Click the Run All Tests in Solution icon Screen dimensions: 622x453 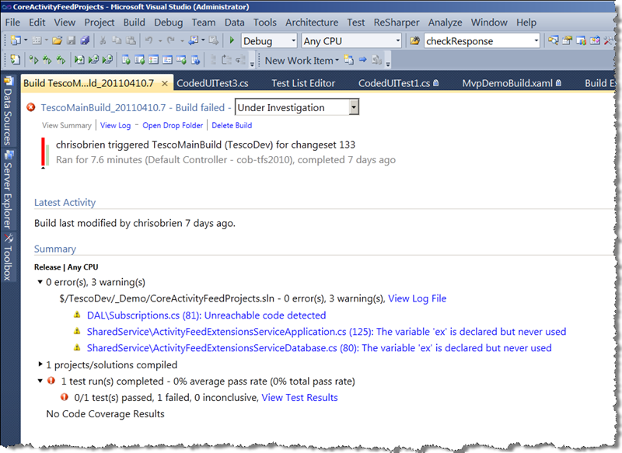tap(47, 60)
